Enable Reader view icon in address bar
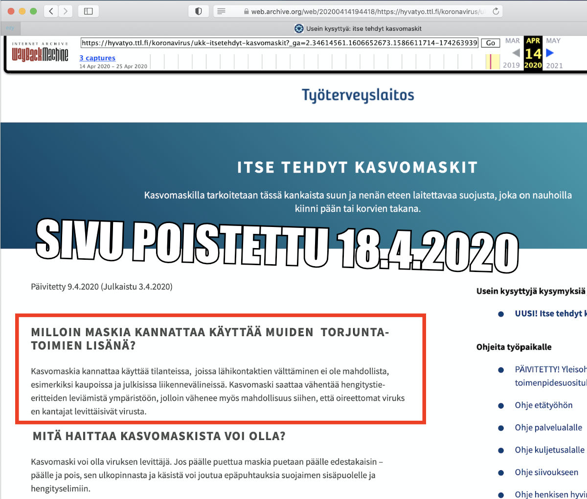This screenshot has width=587, height=499. point(221,11)
